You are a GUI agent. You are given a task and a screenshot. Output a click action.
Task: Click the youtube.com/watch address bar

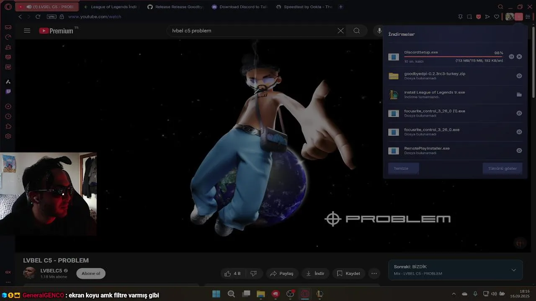pos(95,17)
